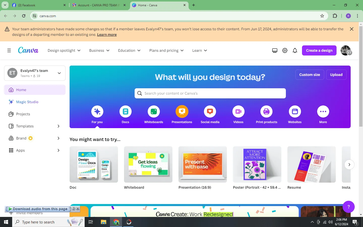Open the Chrome profile R icon
This screenshot has width=363, height=227.
(x=348, y=16)
